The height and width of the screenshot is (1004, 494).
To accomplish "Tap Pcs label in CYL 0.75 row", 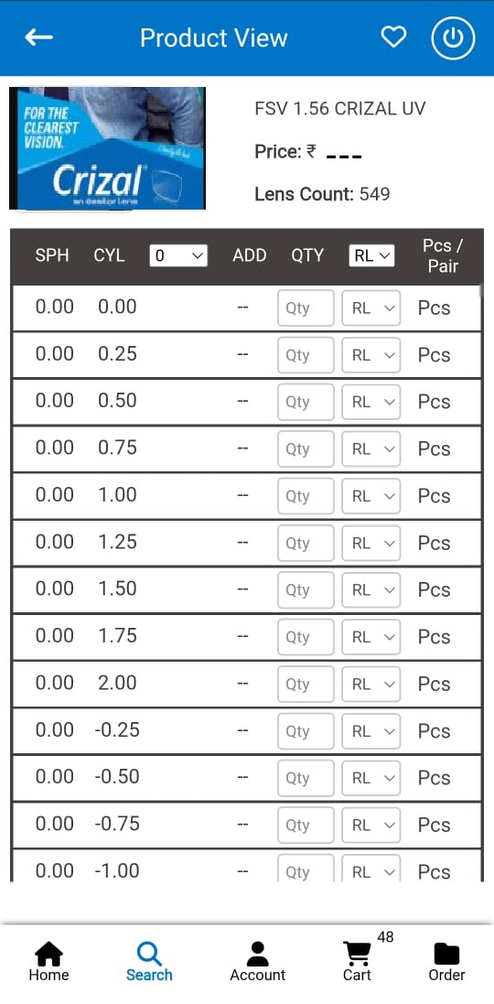I will pyautogui.click(x=434, y=448).
